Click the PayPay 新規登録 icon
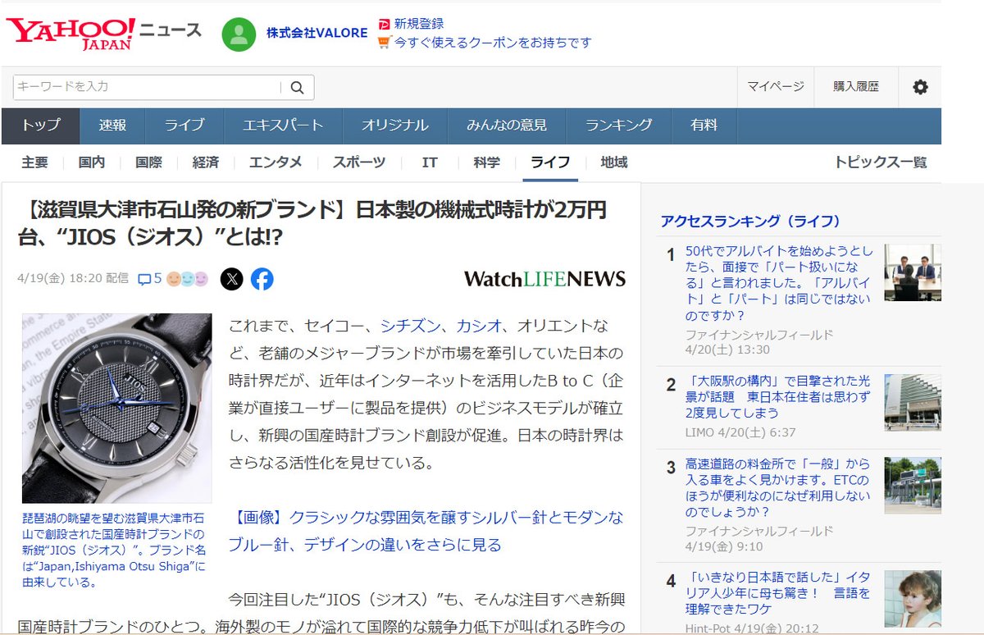This screenshot has width=984, height=635. (384, 24)
